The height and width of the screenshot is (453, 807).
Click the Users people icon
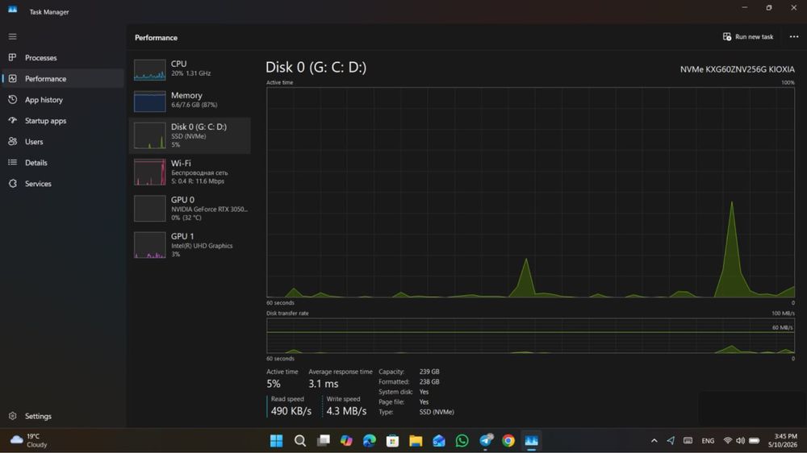[x=12, y=141]
